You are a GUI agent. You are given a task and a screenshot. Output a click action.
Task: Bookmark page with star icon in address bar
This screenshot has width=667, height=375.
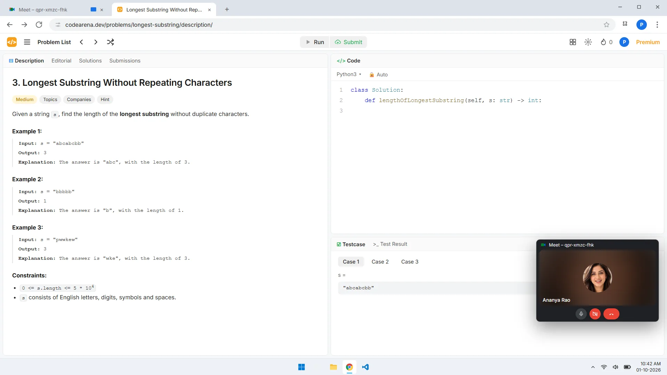pyautogui.click(x=607, y=25)
